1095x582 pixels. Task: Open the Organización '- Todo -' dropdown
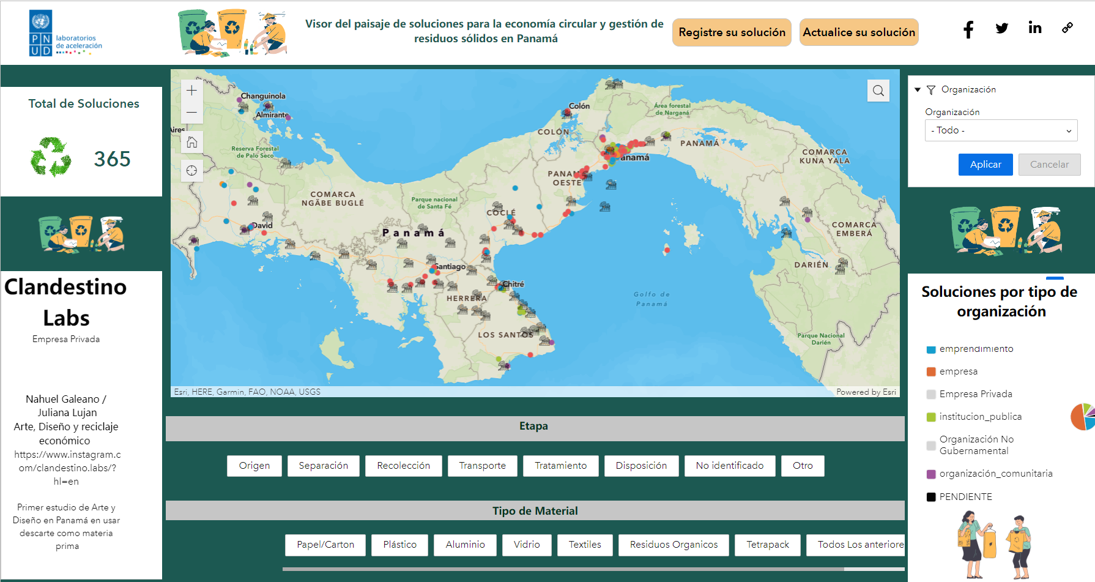coord(1001,130)
